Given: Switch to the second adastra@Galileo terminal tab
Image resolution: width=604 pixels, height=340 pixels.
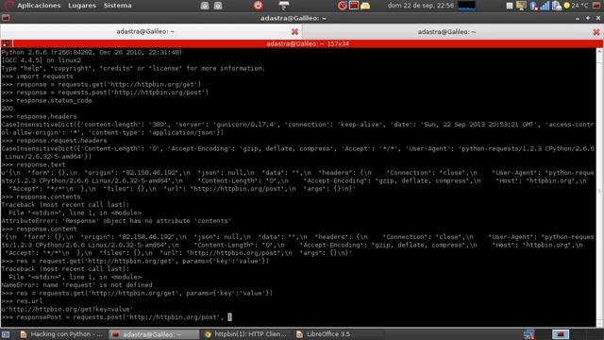Looking at the screenshot, I should [x=446, y=31].
